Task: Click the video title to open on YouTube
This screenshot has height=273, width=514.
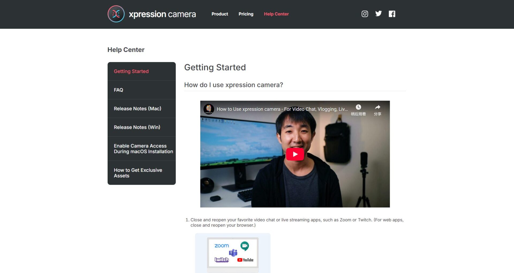Action: [281, 109]
